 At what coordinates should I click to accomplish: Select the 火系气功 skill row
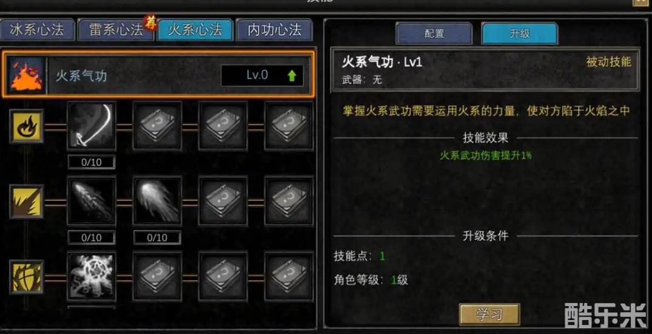point(157,75)
